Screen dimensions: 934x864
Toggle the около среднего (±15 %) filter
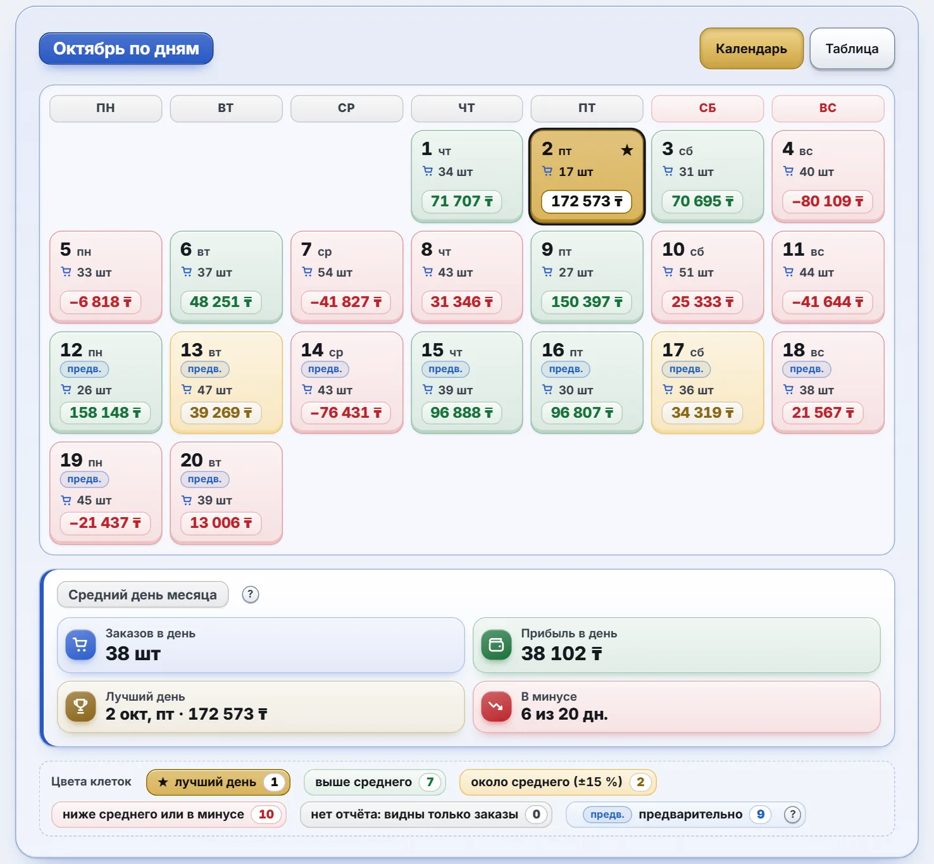(557, 782)
